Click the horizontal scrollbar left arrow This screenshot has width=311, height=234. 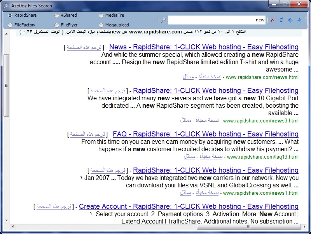[13, 227]
